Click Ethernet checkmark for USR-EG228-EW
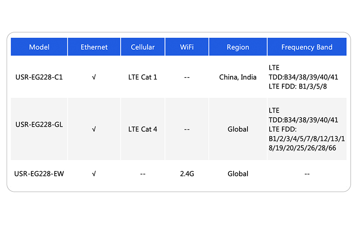 [94, 174]
